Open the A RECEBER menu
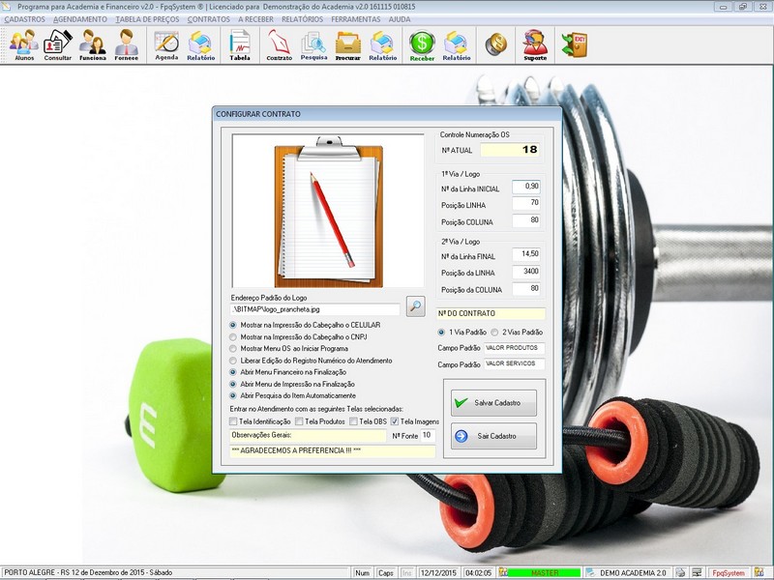This screenshot has width=774, height=580. coord(255,19)
